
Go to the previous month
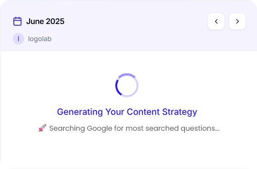tap(216, 21)
